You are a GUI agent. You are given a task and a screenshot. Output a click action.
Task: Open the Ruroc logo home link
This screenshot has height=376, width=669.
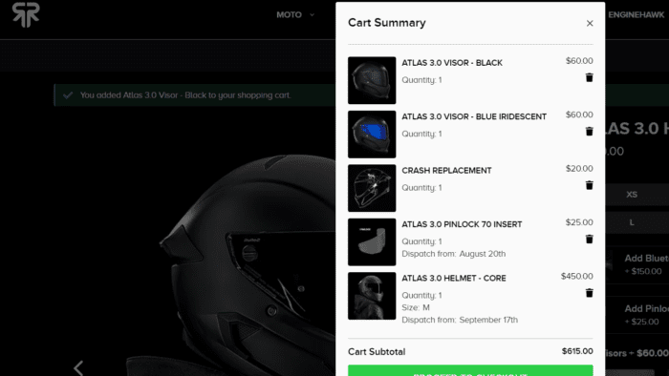click(x=26, y=14)
